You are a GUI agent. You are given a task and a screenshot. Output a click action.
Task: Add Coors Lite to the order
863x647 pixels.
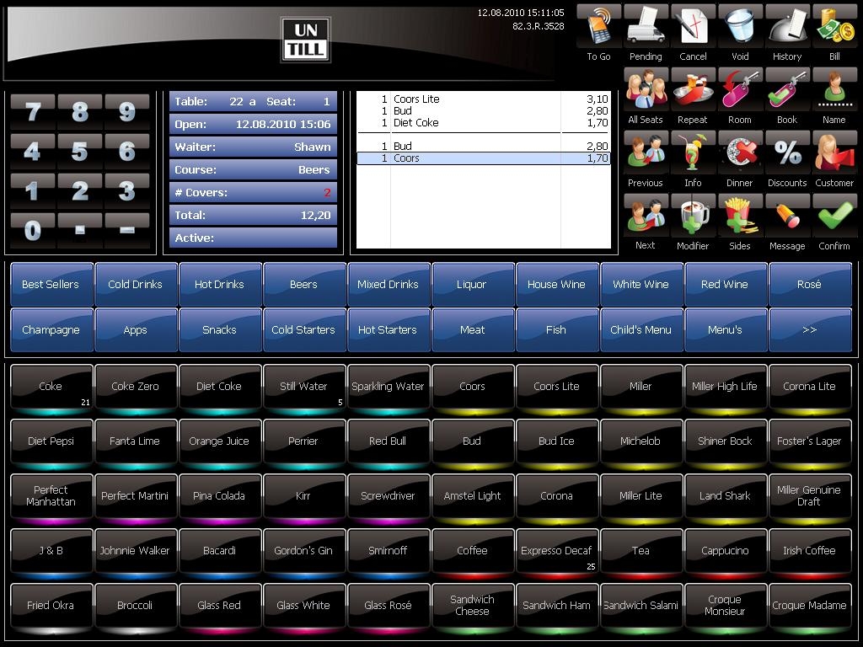(556, 387)
